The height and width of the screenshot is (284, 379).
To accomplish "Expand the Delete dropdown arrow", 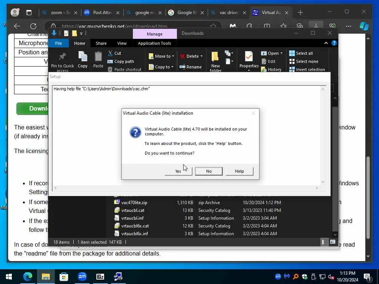I will (202, 56).
